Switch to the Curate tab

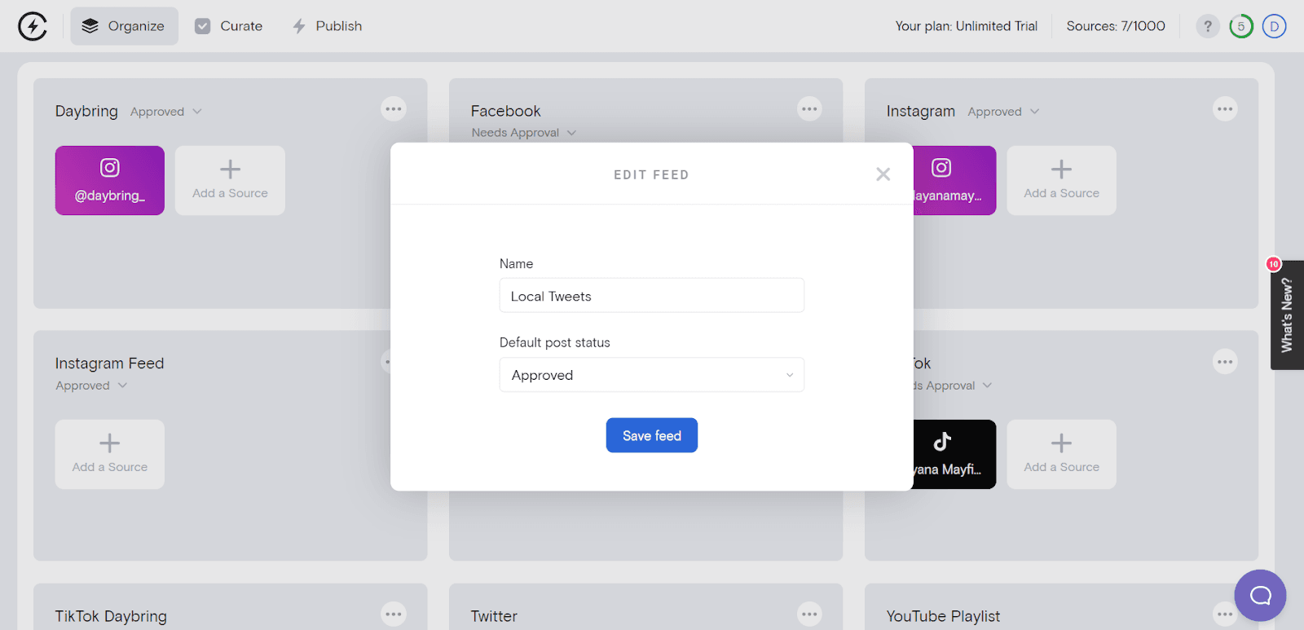coord(229,26)
